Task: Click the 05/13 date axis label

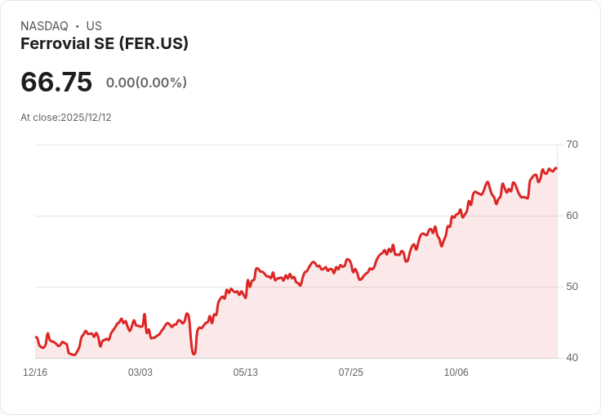Action: pos(245,373)
